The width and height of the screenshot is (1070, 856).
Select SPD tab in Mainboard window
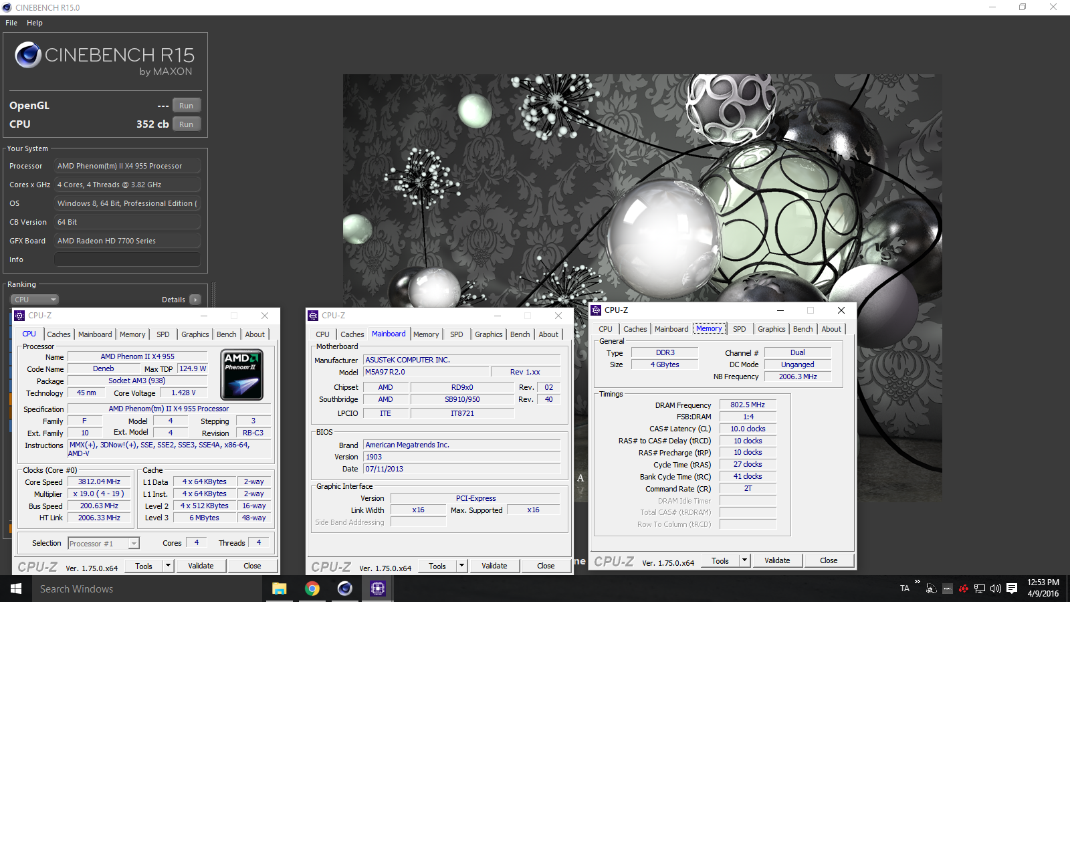pos(457,334)
